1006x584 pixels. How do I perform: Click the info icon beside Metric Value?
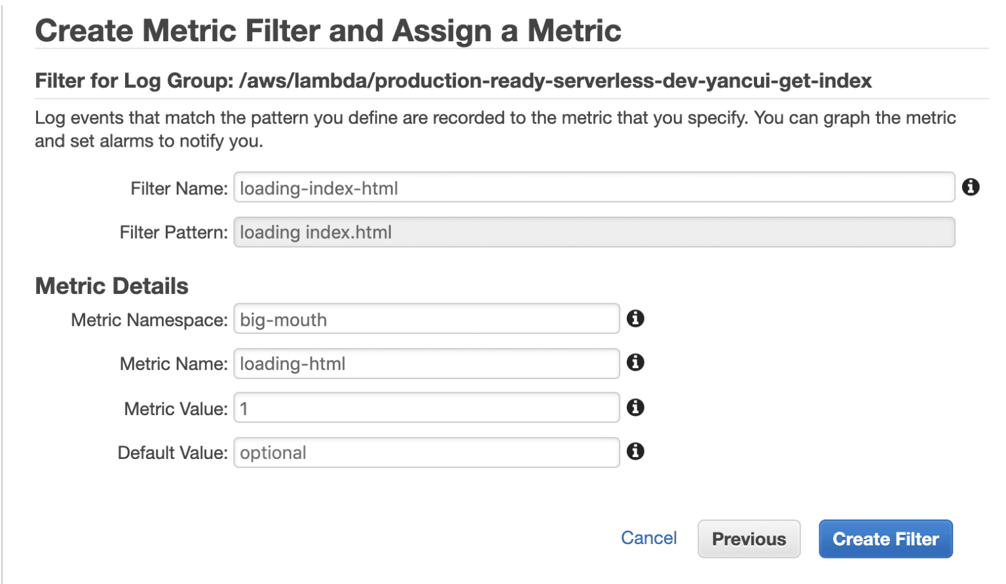(x=635, y=407)
